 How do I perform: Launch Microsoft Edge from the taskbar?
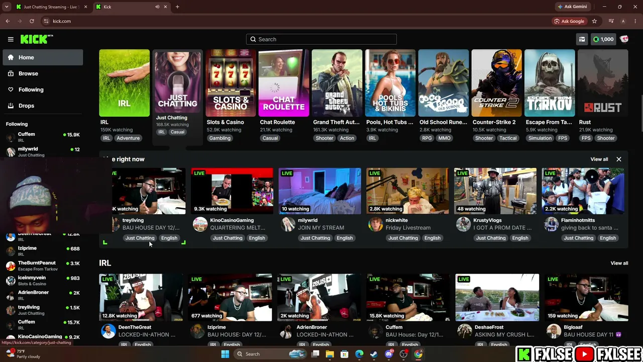pyautogui.click(x=359, y=354)
